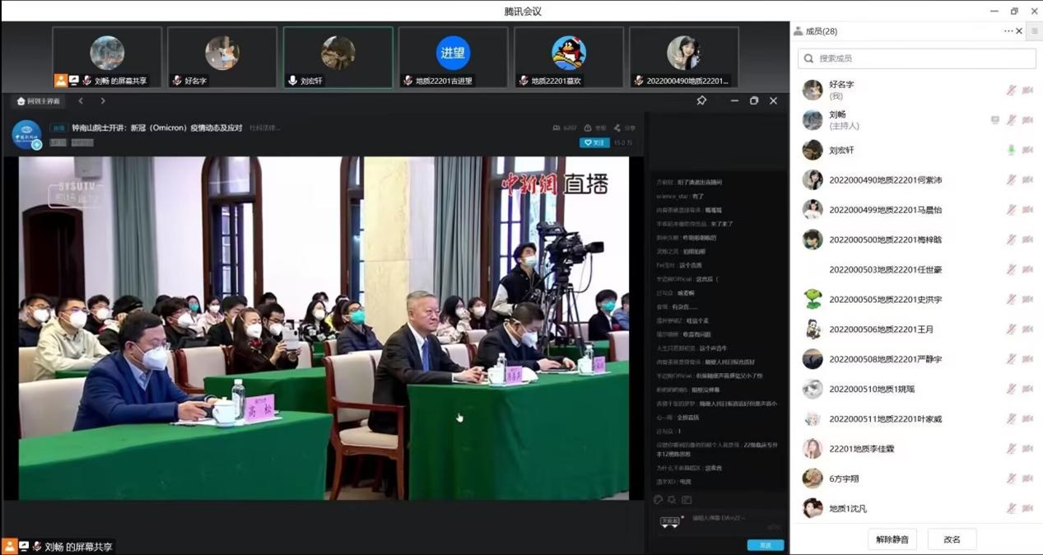Toggle muted microphone for 6方宇翔
The width and height of the screenshot is (1043, 555).
point(1011,478)
